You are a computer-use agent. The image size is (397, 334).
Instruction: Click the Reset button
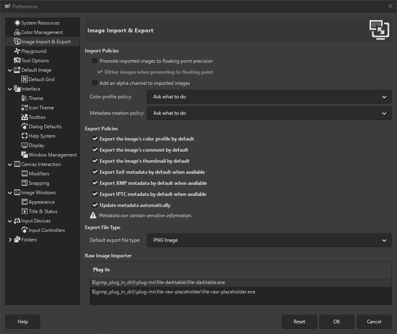(299, 321)
